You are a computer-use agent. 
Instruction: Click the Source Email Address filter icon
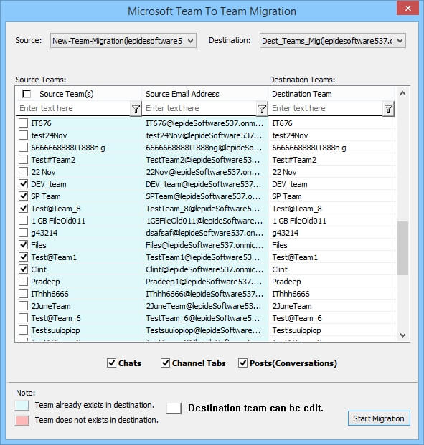pos(262,109)
